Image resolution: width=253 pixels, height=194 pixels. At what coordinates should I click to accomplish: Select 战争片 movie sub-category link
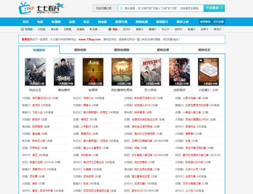[205, 29]
